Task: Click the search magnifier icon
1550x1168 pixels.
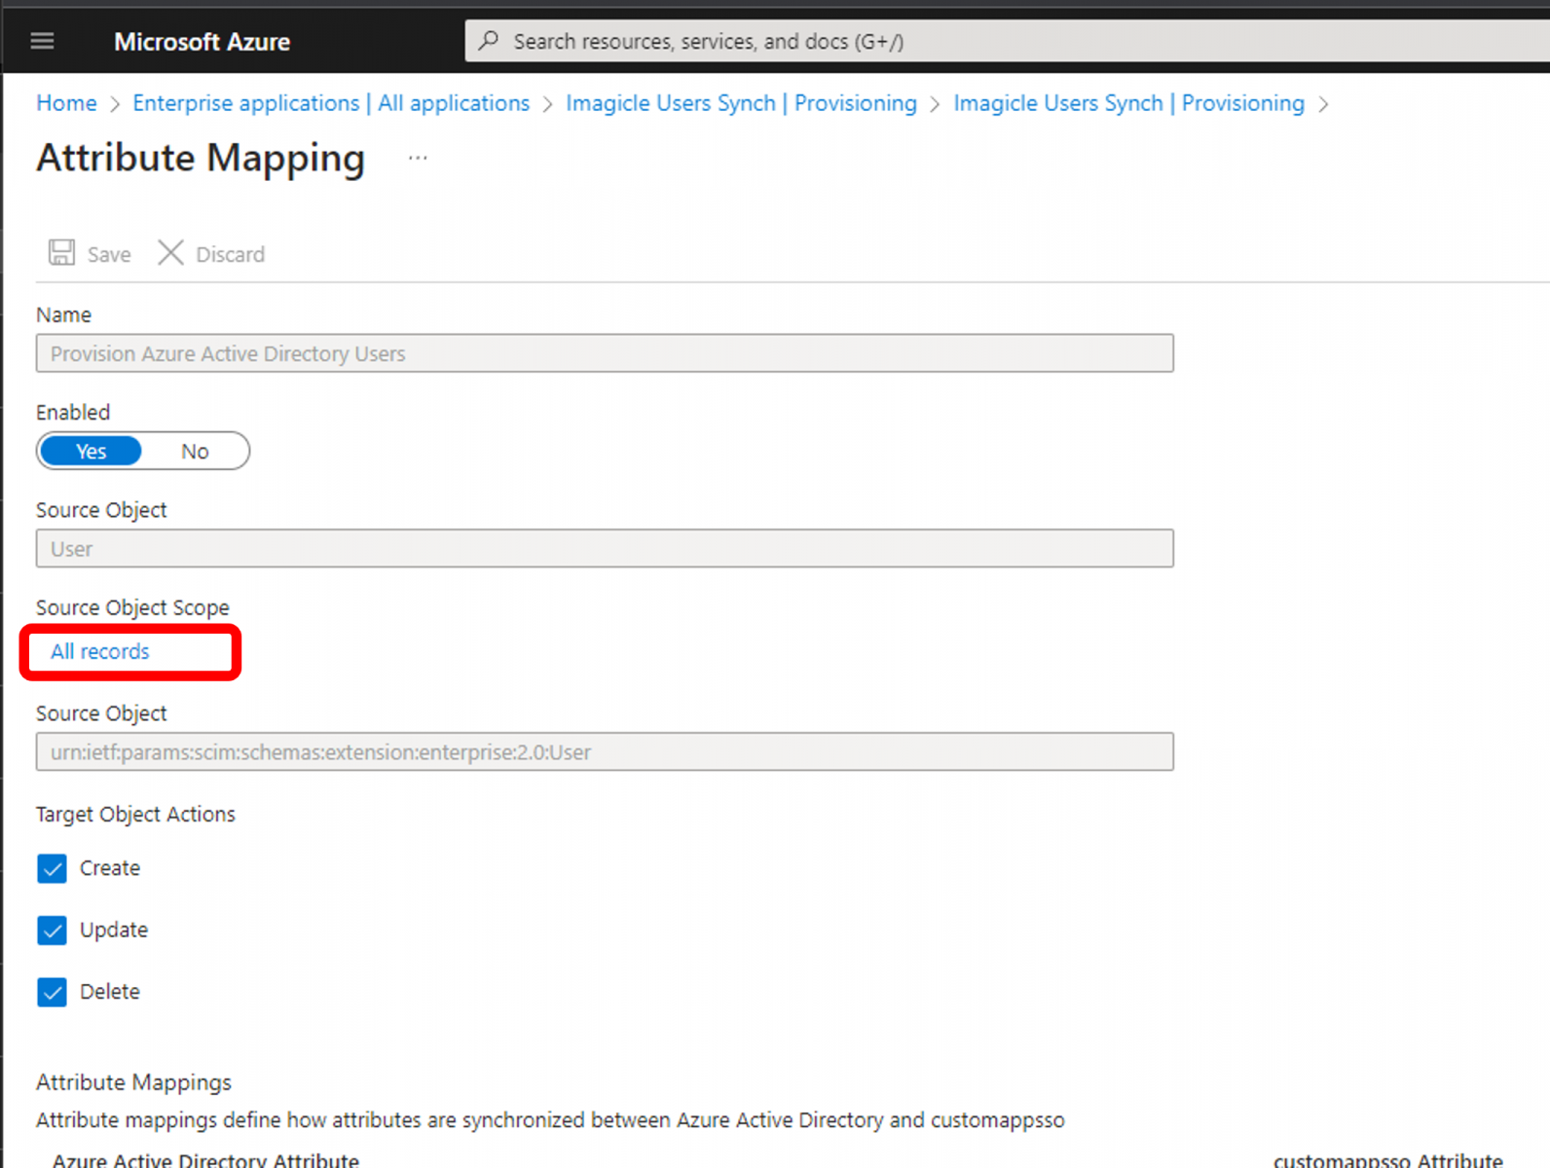Action: pyautogui.click(x=489, y=41)
